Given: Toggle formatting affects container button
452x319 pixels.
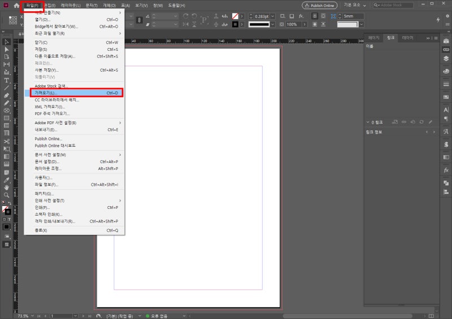Looking at the screenshot, I should click(x=3, y=219).
